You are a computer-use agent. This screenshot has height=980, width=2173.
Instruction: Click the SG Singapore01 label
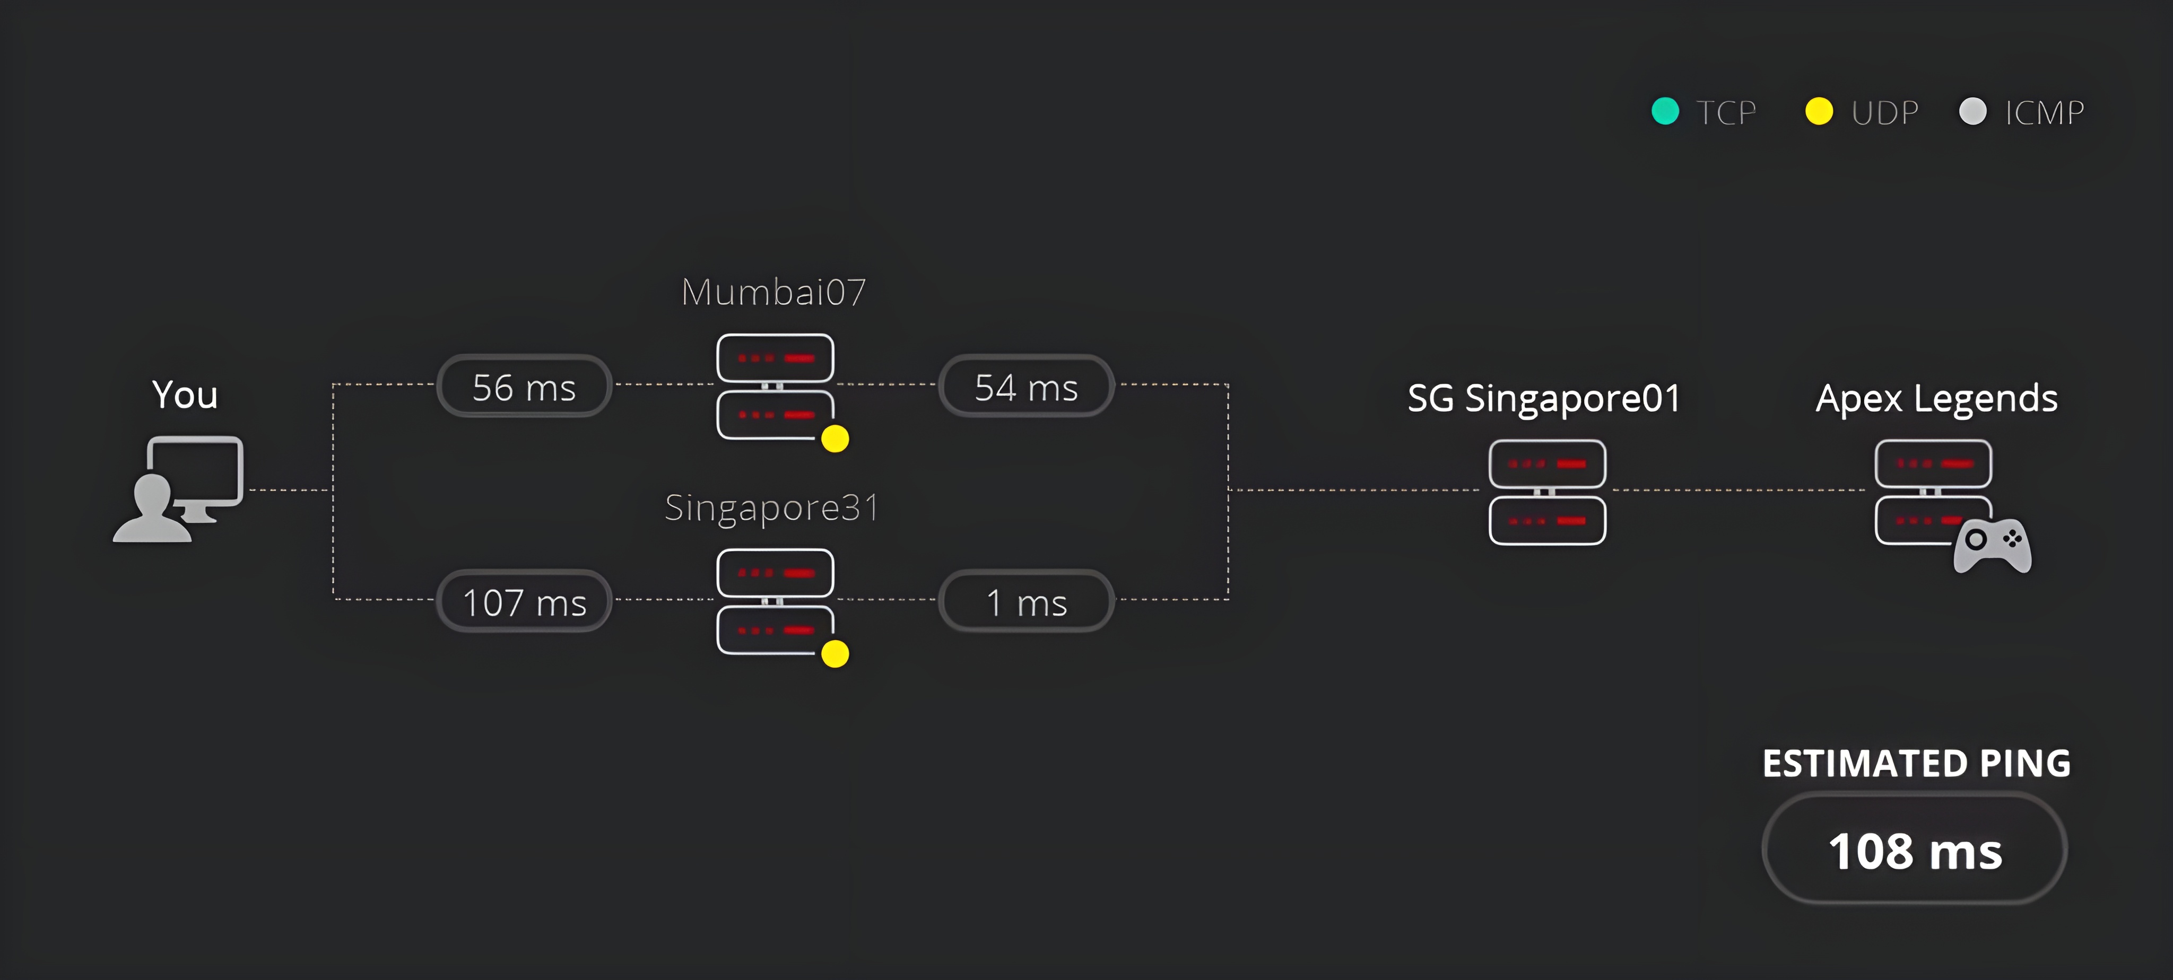pyautogui.click(x=1544, y=398)
